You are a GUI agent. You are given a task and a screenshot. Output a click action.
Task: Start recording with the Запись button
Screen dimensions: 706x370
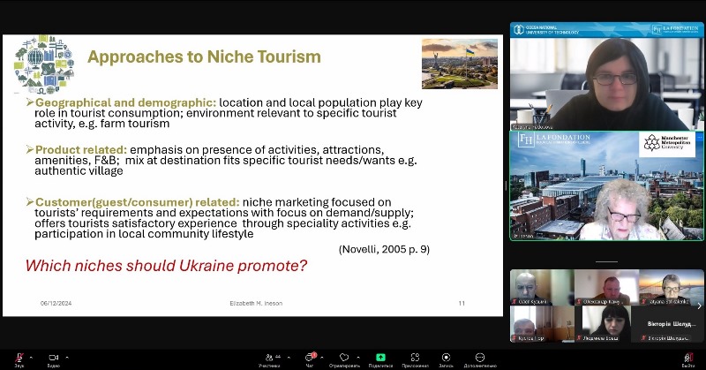click(x=446, y=359)
